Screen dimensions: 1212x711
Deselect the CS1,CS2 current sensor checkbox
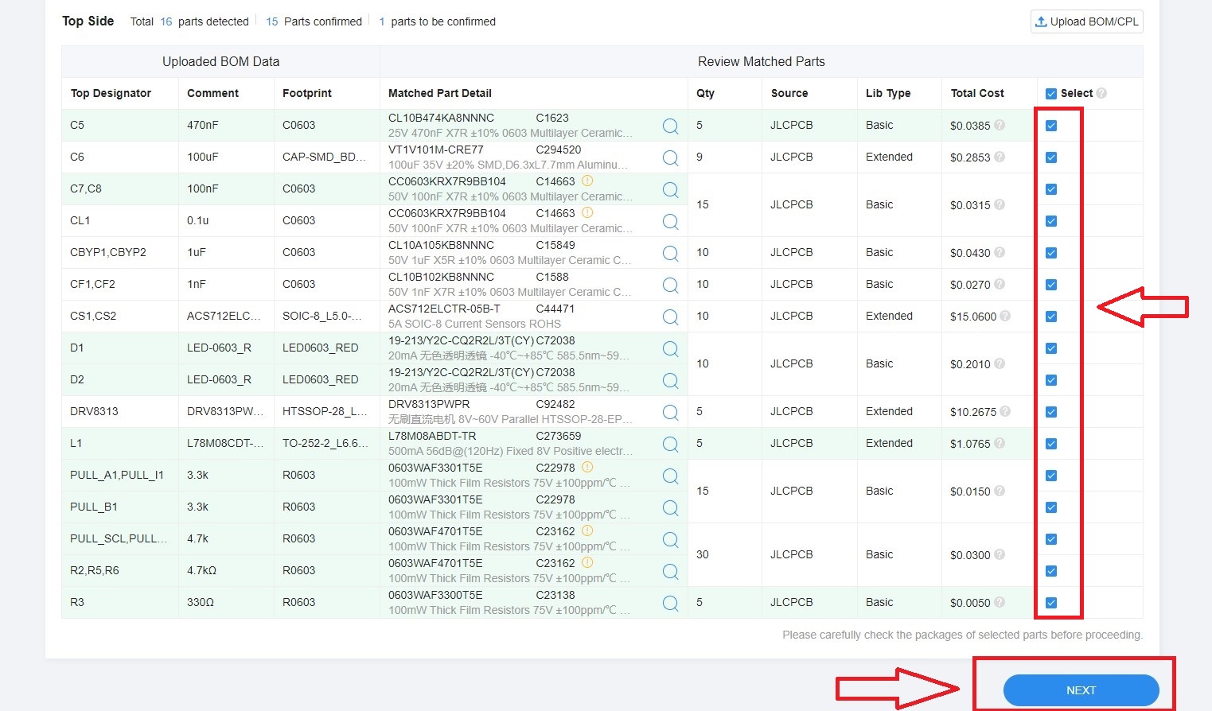tap(1051, 317)
